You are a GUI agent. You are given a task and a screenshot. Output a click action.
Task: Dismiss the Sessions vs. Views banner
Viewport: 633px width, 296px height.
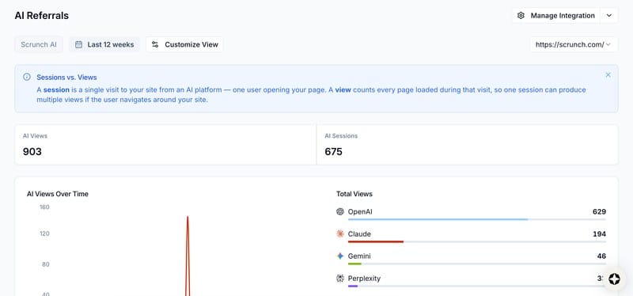(608, 74)
